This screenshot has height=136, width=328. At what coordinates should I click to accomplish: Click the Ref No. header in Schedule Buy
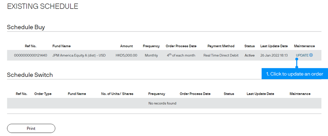point(31,46)
